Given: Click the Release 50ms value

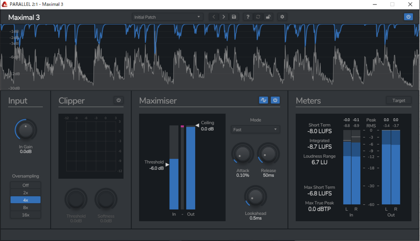Looking at the screenshot, I should 268,175.
